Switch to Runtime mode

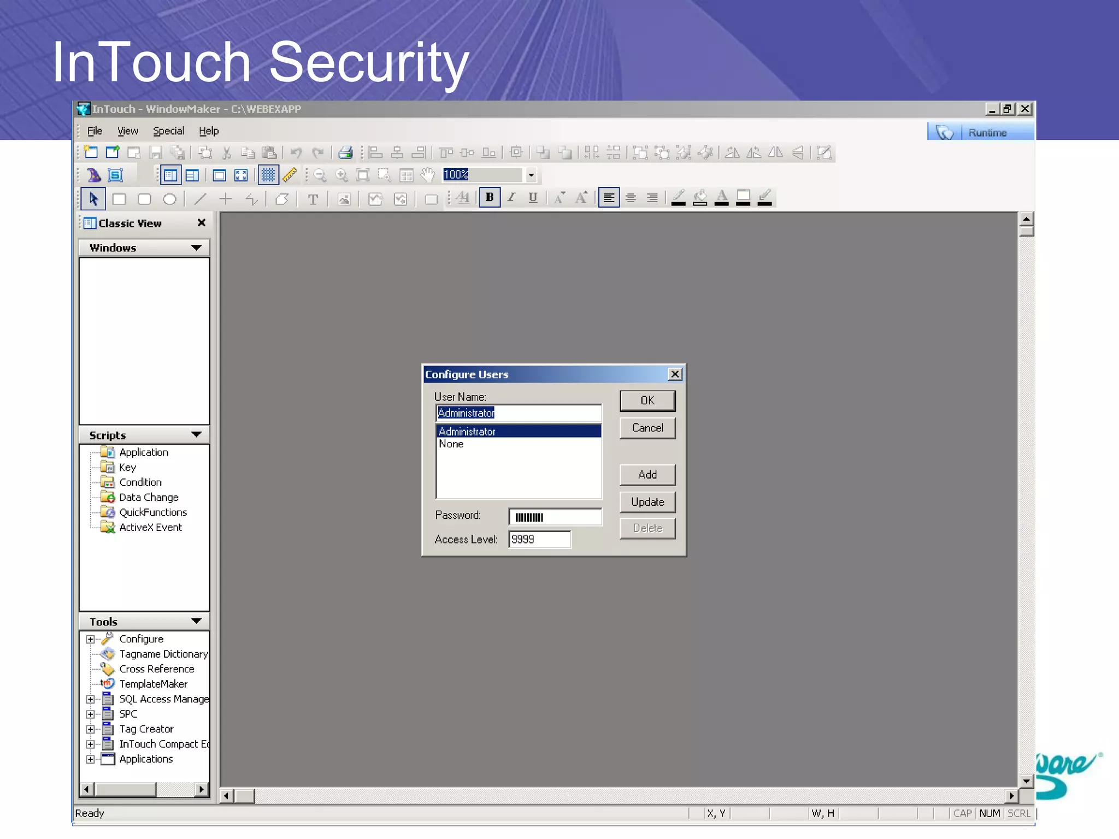coord(981,132)
